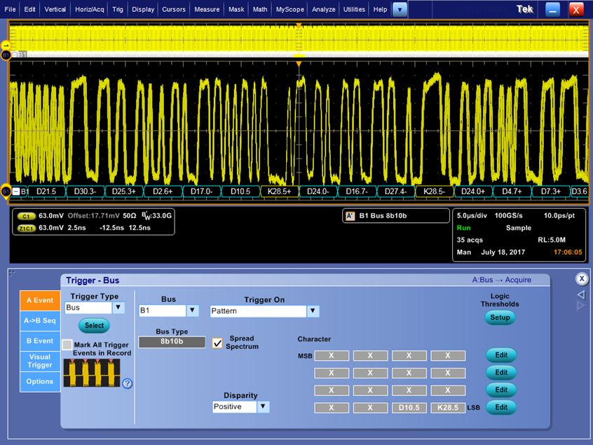This screenshot has width=593, height=445.
Task: Open the Measure menu
Action: [207, 10]
